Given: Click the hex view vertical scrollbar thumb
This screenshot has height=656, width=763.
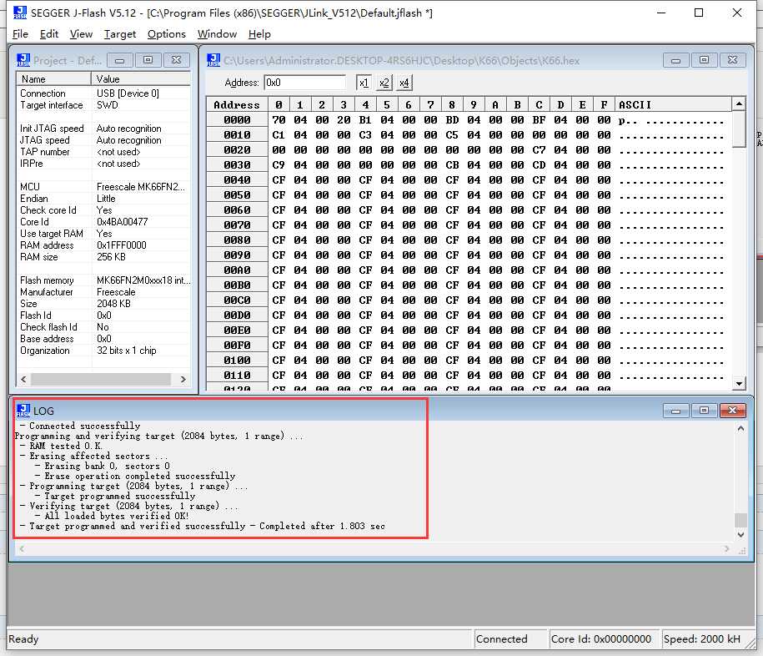Looking at the screenshot, I should (x=739, y=129).
